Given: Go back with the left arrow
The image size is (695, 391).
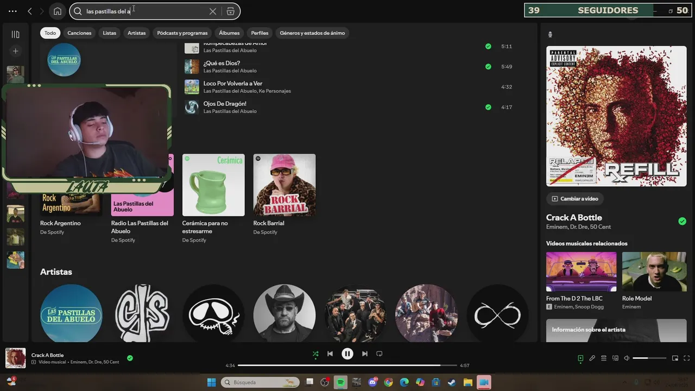Looking at the screenshot, I should (30, 11).
